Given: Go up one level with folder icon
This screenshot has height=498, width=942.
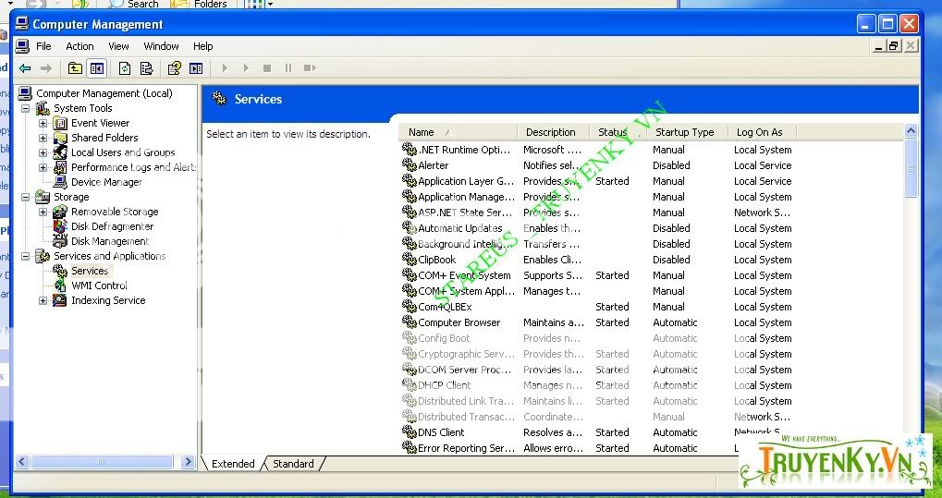Looking at the screenshot, I should 75,68.
